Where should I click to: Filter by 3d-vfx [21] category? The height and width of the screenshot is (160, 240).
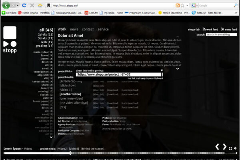pyautogui.click(x=46, y=38)
